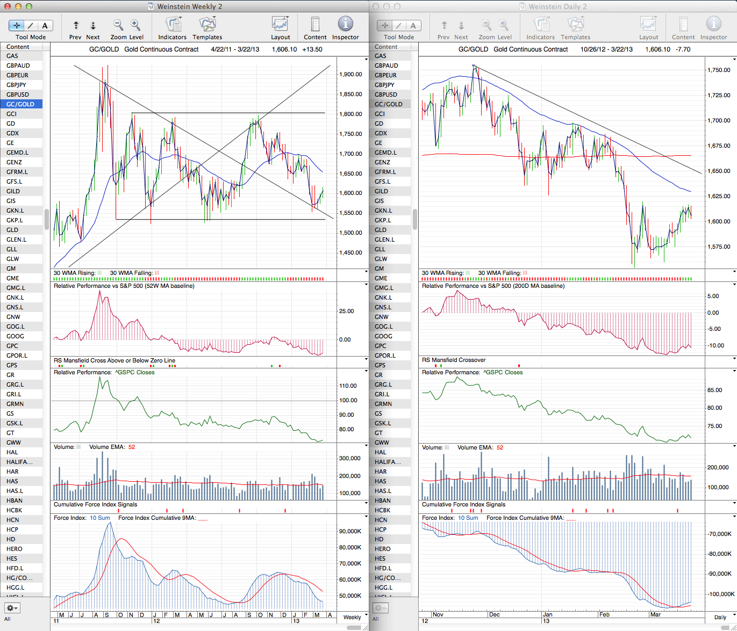Click the weekly content list scrollbar thumb
This screenshot has width=737, height=631.
pyautogui.click(x=47, y=219)
